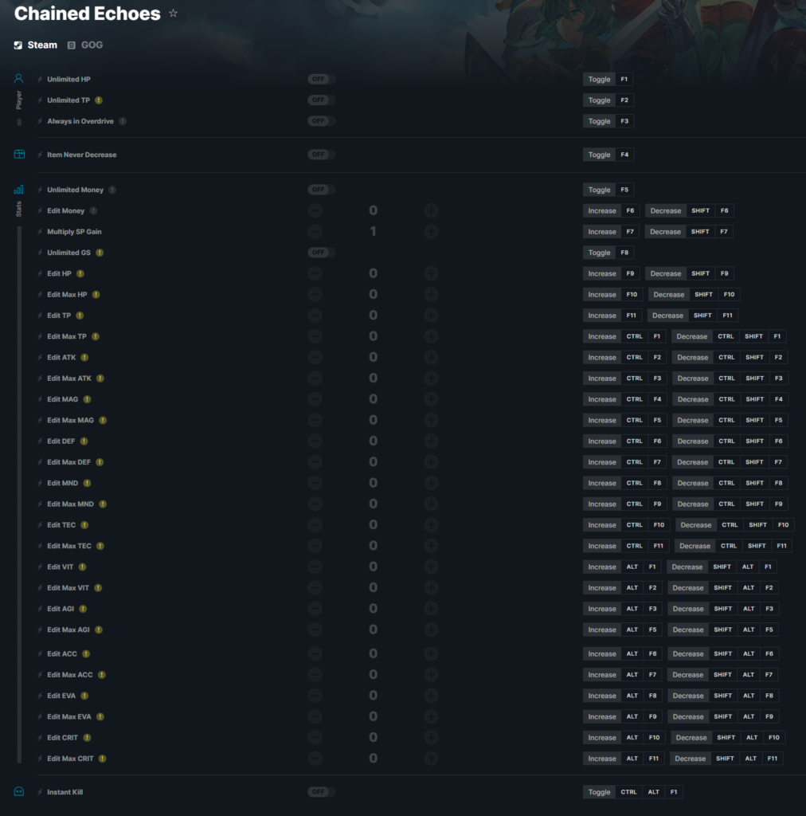Show warning icon next to Edit MAG

tap(88, 399)
